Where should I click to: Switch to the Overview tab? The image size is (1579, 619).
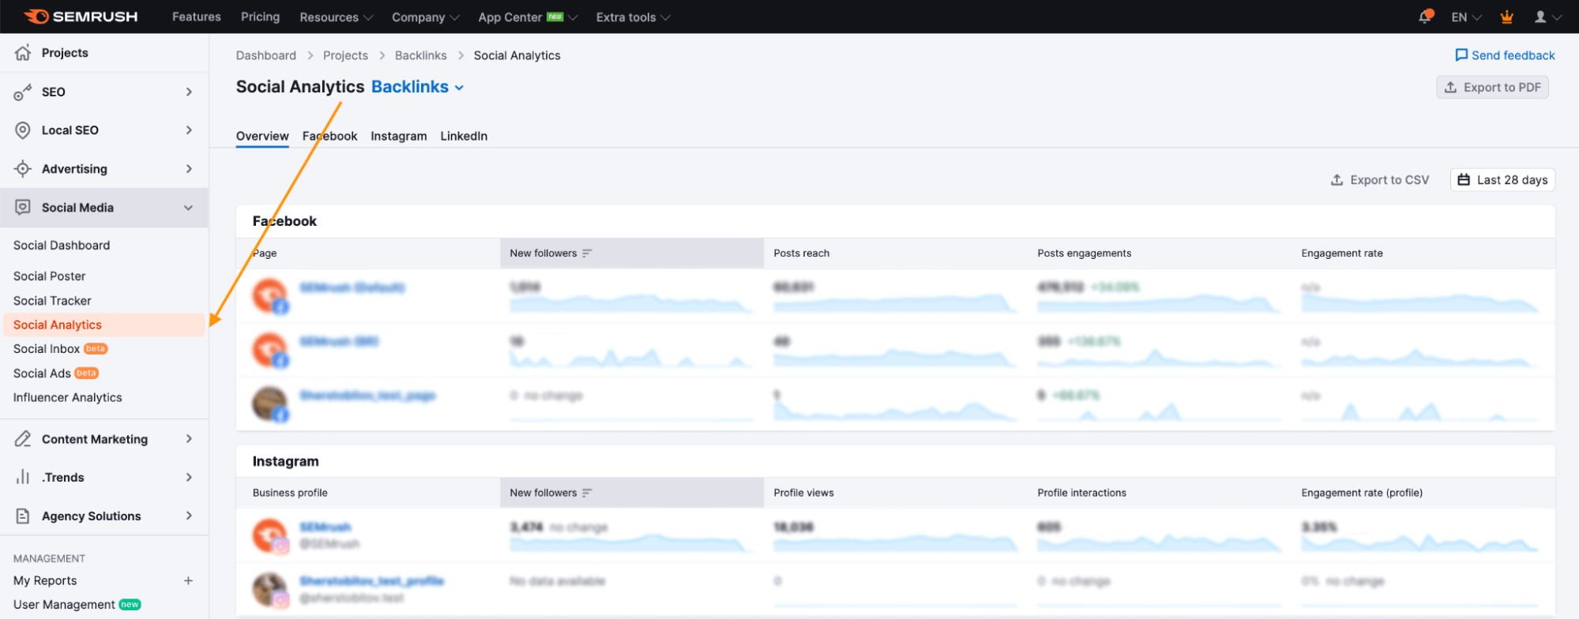[262, 136]
